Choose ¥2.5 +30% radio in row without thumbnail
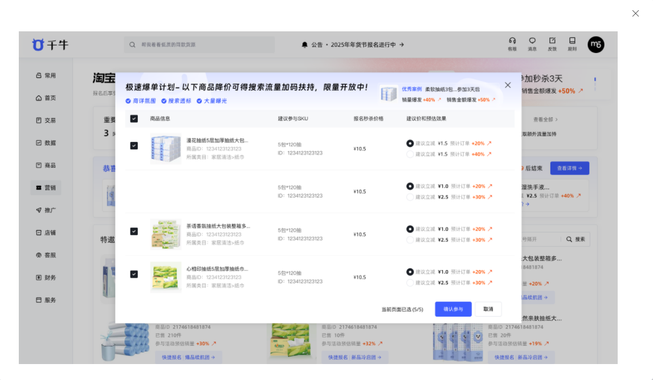Image resolution: width=653 pixels, height=380 pixels. click(x=410, y=197)
